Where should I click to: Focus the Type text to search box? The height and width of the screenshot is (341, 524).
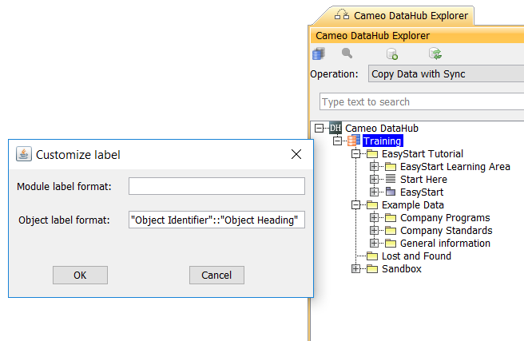(422, 101)
